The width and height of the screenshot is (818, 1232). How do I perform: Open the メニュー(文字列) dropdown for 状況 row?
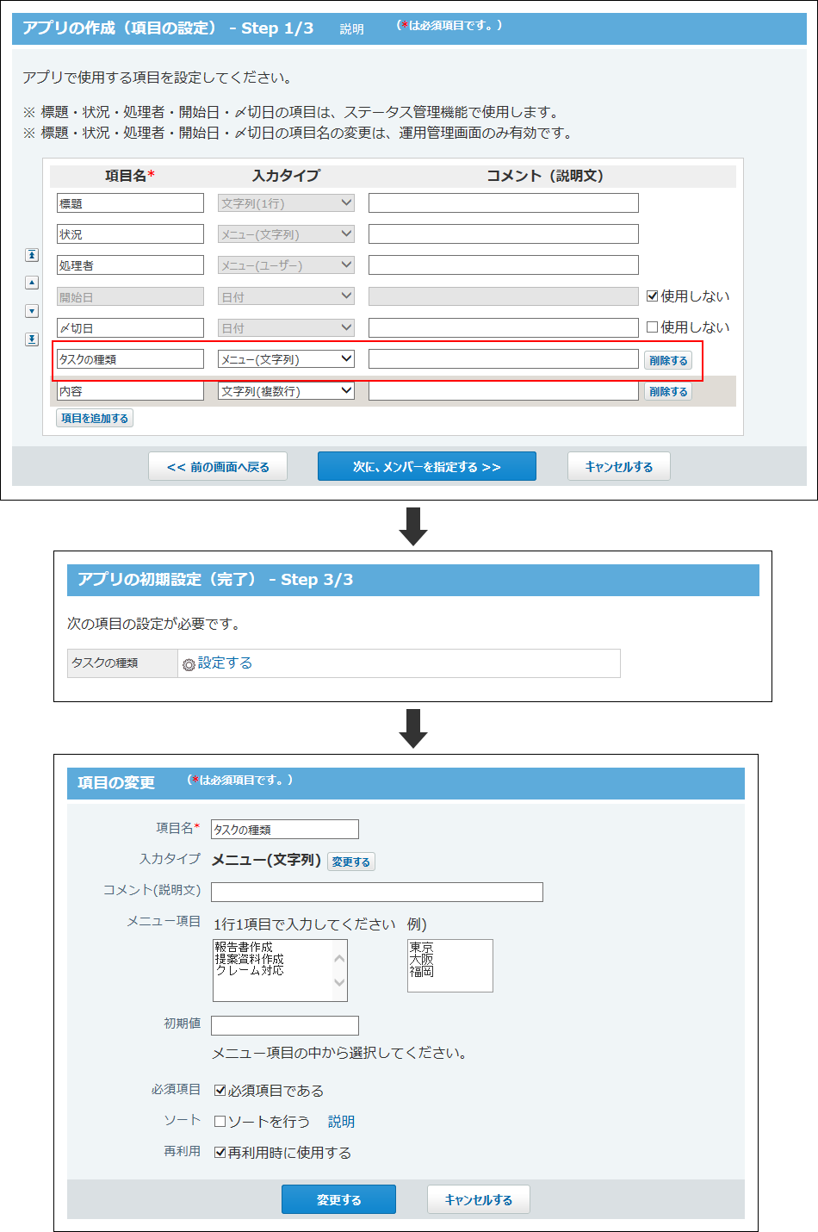click(x=286, y=234)
